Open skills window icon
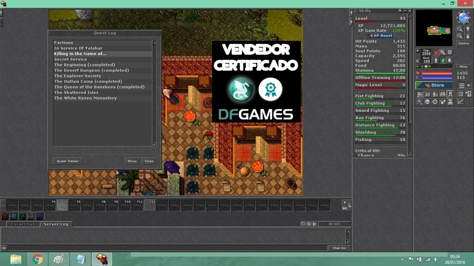The height and width of the screenshot is (266, 474). point(420,94)
